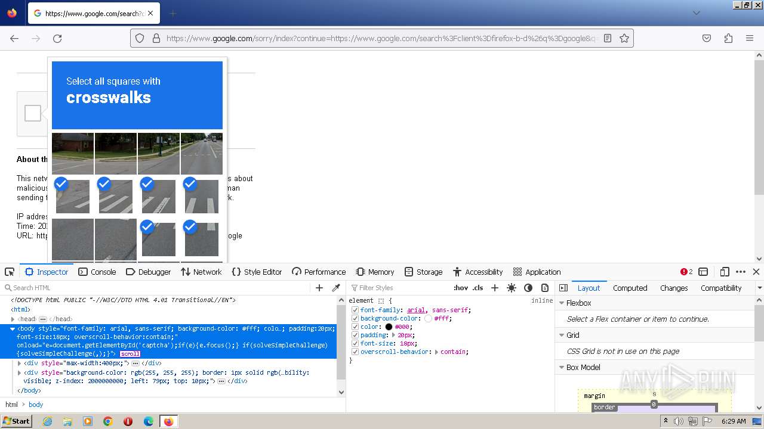Open the #000 color swatch

point(389,327)
